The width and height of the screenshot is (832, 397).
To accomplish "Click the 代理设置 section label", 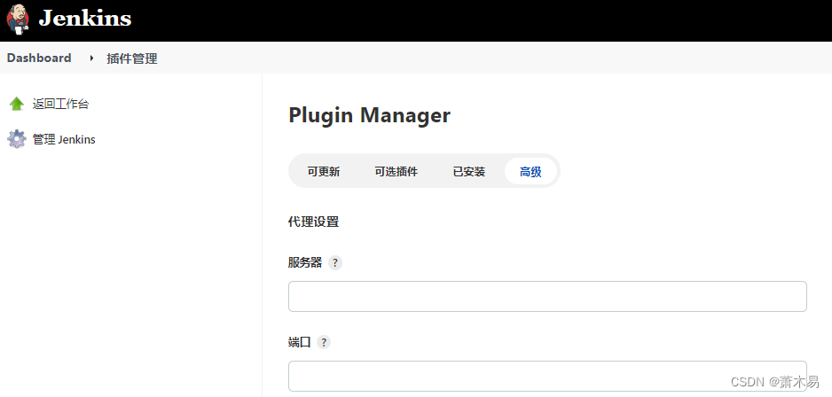I will pyautogui.click(x=314, y=222).
